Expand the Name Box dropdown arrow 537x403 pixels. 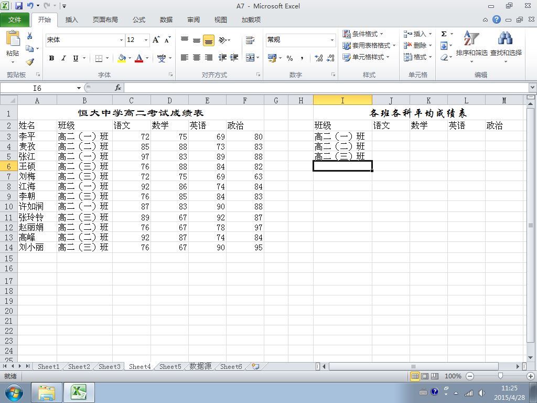point(79,88)
